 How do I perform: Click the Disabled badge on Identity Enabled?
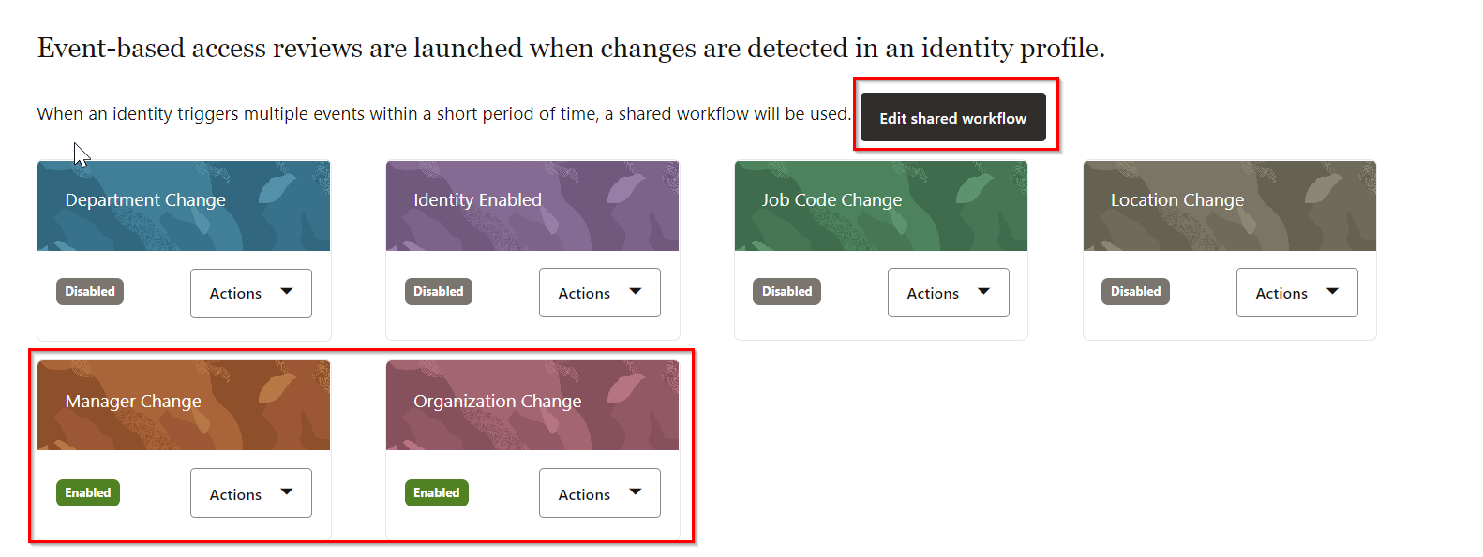tap(438, 291)
